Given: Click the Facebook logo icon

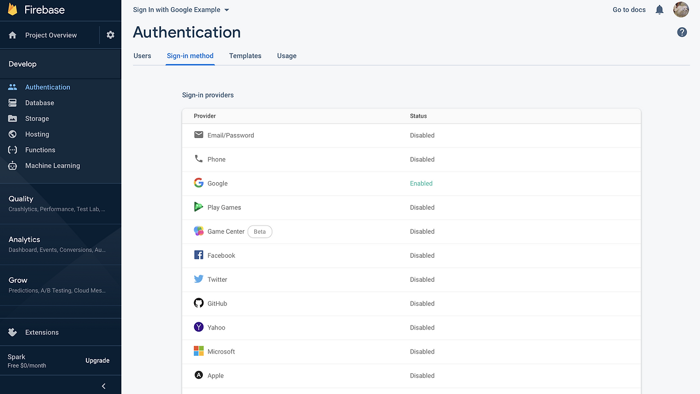Looking at the screenshot, I should tap(199, 255).
